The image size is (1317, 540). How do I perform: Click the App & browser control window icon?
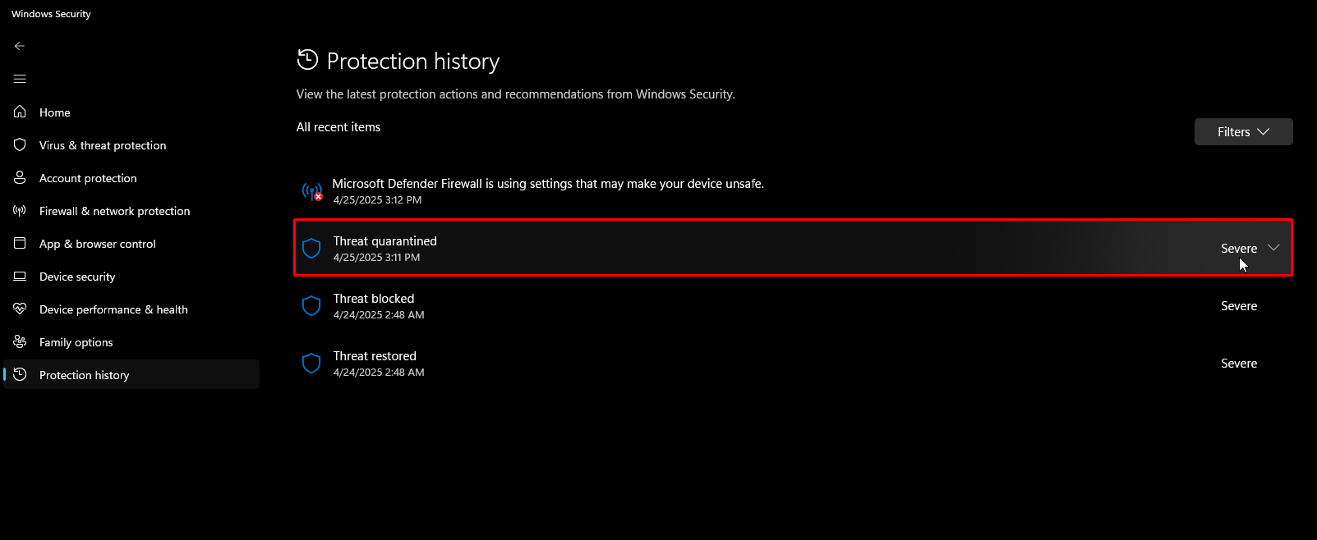click(x=20, y=243)
